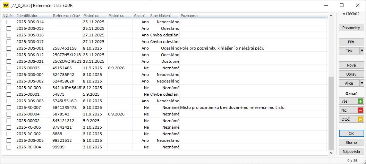
Task: Create a new record with Nová
Action: click(351, 65)
